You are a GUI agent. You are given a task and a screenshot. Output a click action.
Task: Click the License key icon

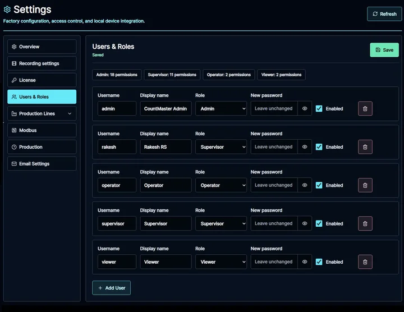(14, 80)
